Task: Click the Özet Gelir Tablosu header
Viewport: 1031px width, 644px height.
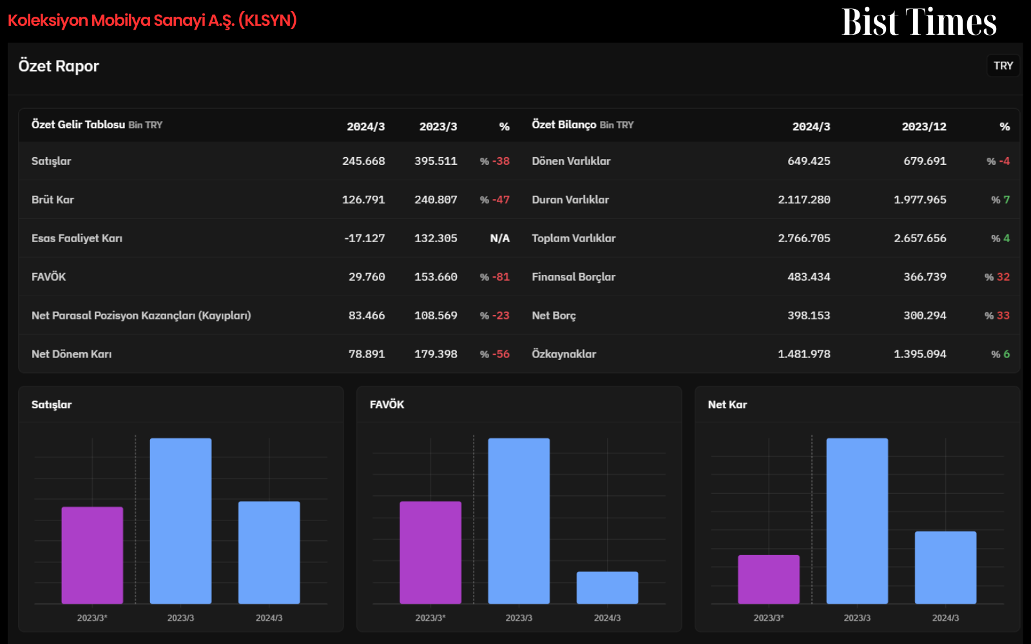Action: (97, 125)
